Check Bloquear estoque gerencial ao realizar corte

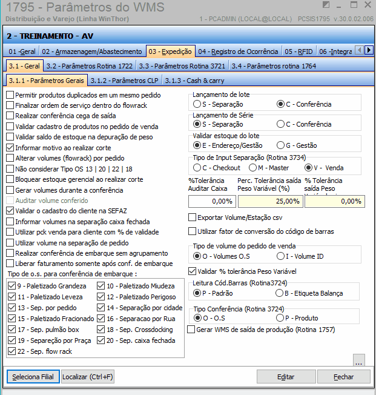(10, 179)
